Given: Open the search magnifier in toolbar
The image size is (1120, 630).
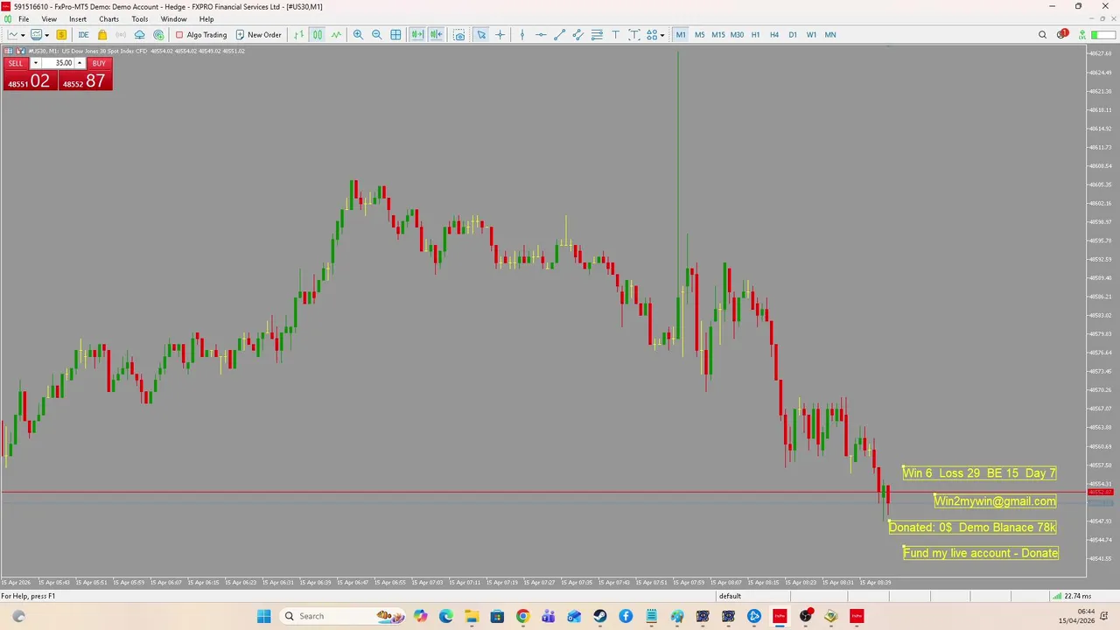Looking at the screenshot, I should point(1042,35).
